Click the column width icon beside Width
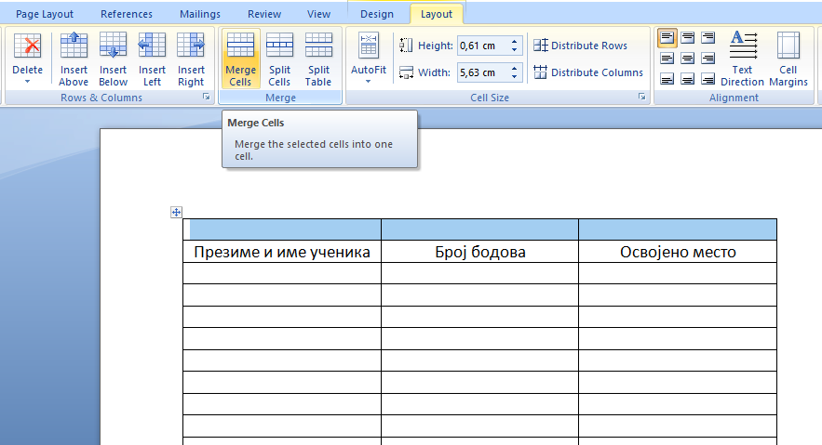Image resolution: width=822 pixels, height=445 pixels. pyautogui.click(x=406, y=72)
